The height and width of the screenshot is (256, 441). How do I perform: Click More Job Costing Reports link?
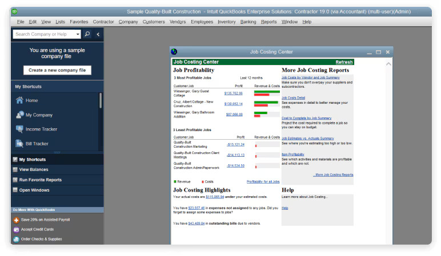(333, 174)
